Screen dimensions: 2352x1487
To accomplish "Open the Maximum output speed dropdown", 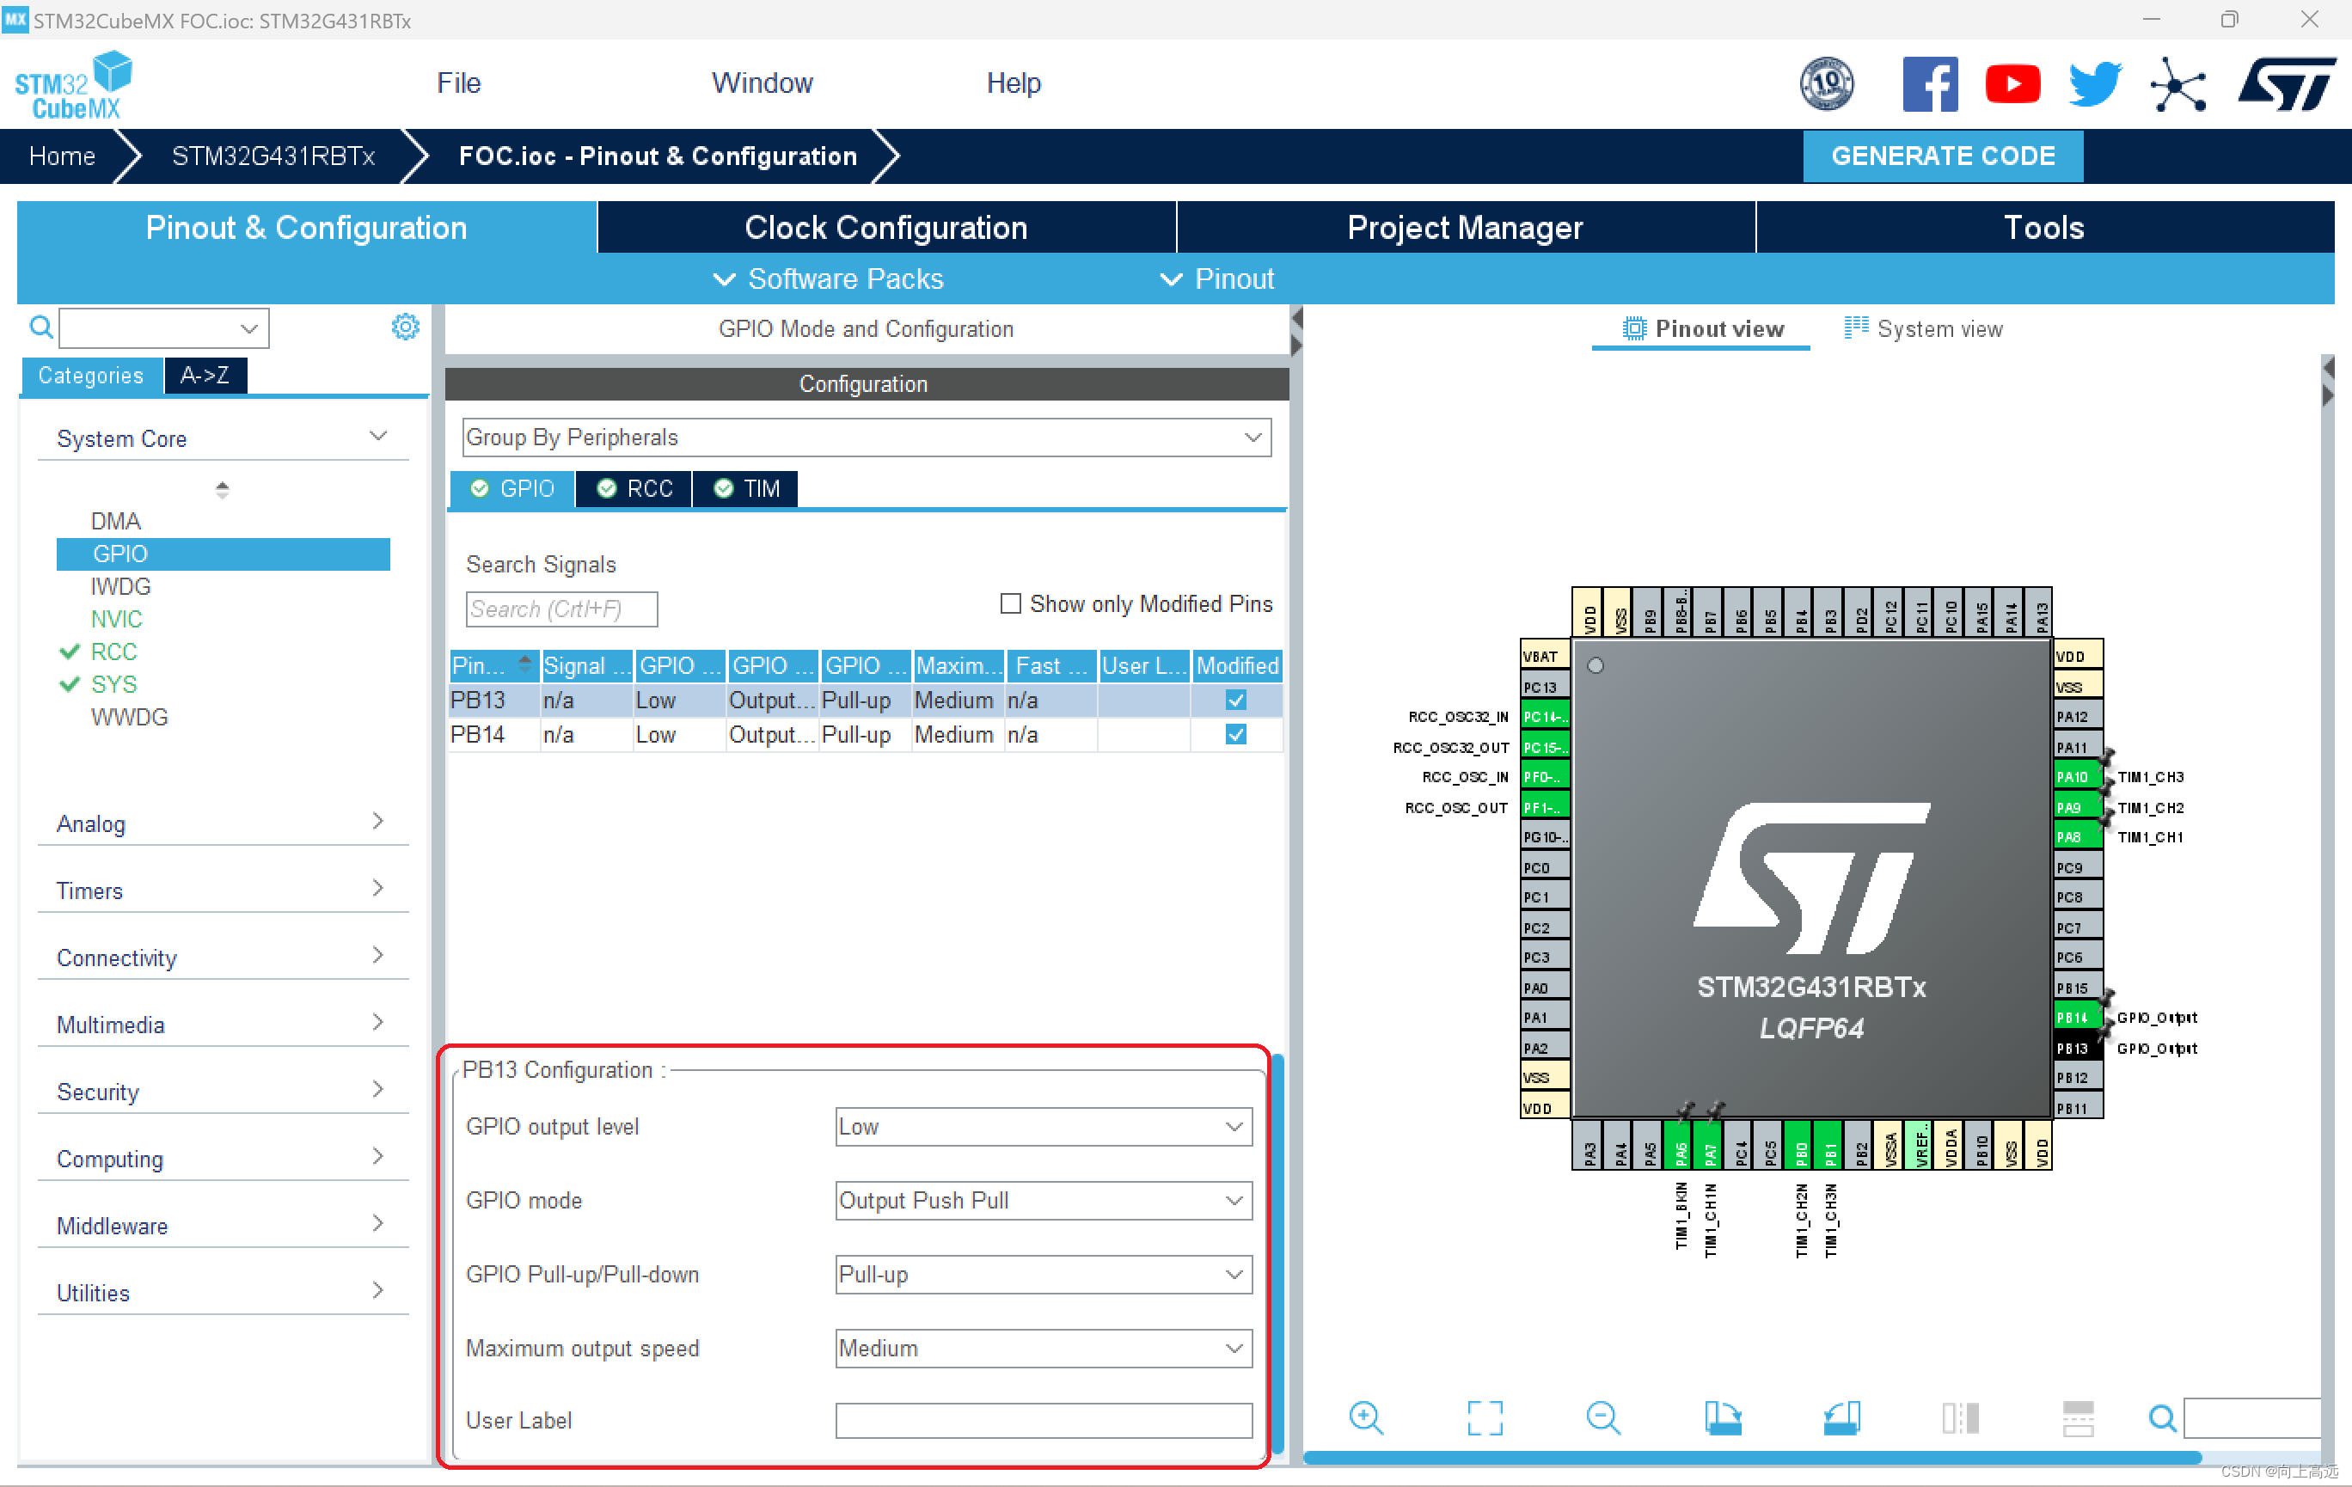I will 1234,1349.
